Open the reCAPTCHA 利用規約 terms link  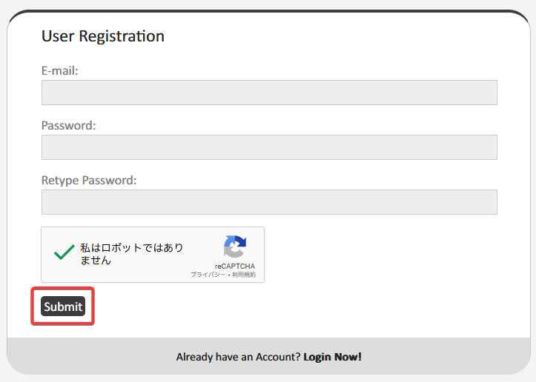click(244, 275)
